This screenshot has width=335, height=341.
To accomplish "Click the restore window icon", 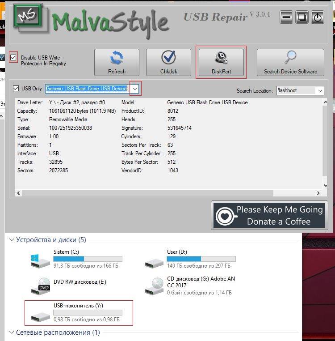I will coord(302,17).
